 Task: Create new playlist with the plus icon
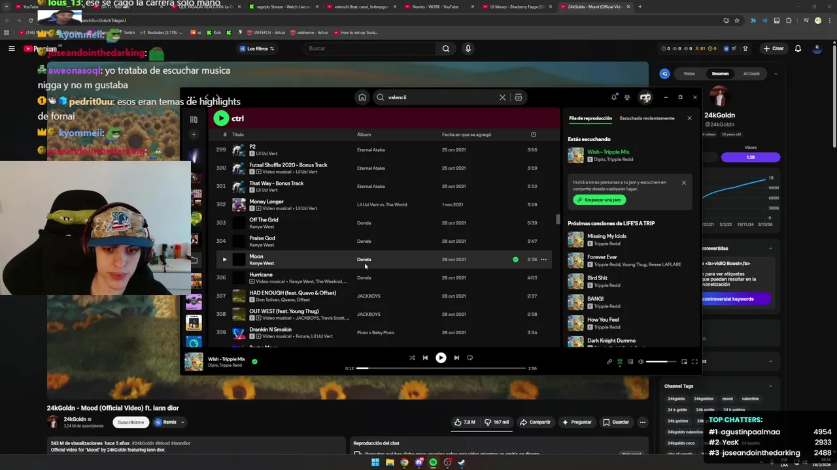point(194,134)
